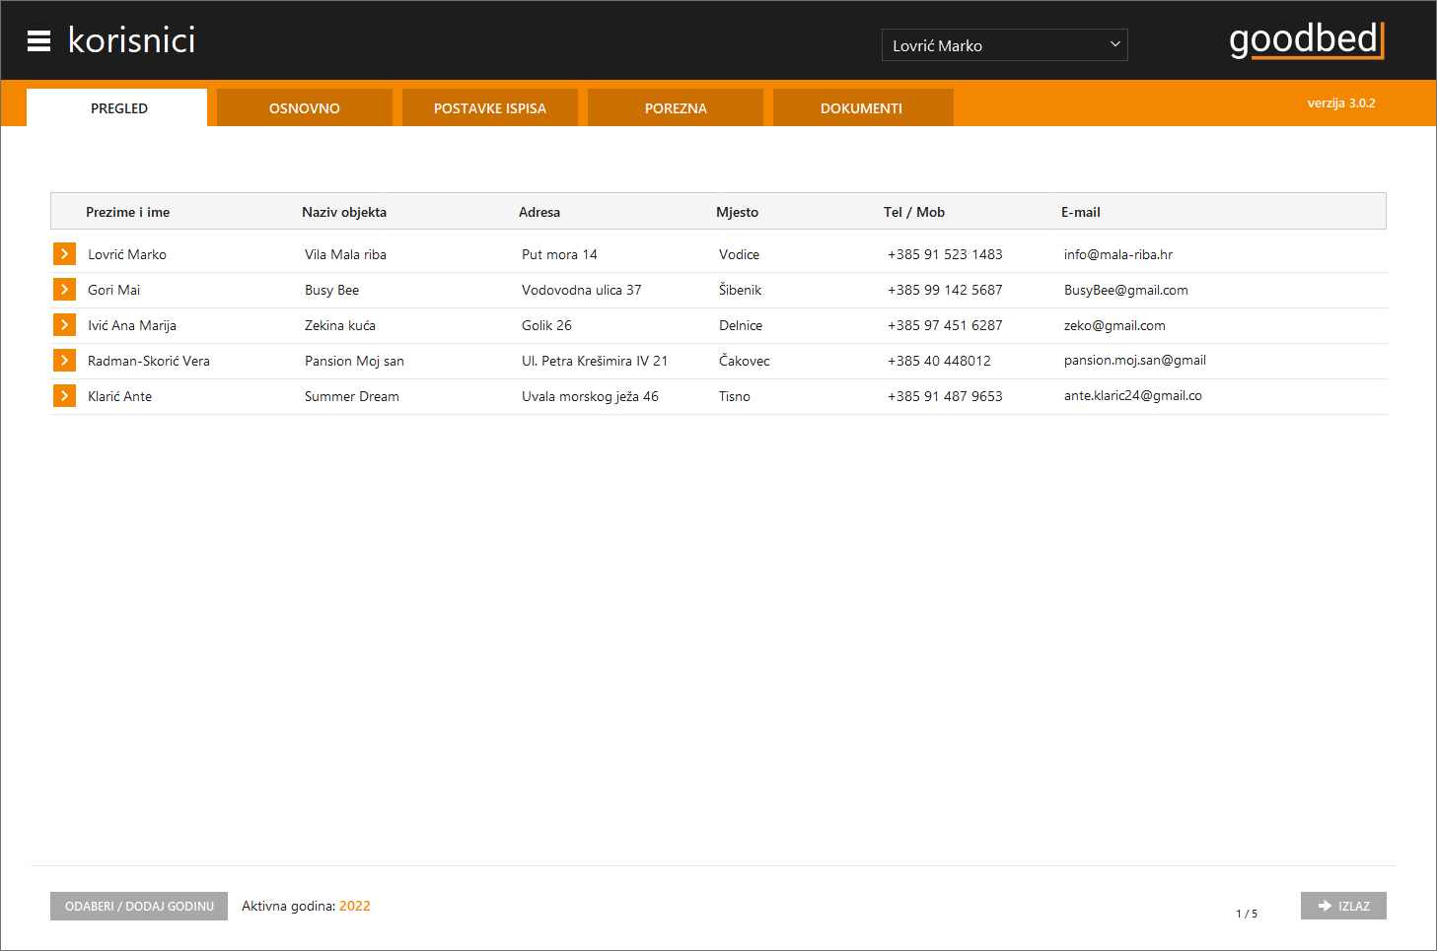Click the address Ul. Petra Krešimira IV 21
Screen dimensions: 1437x951
pos(595,361)
